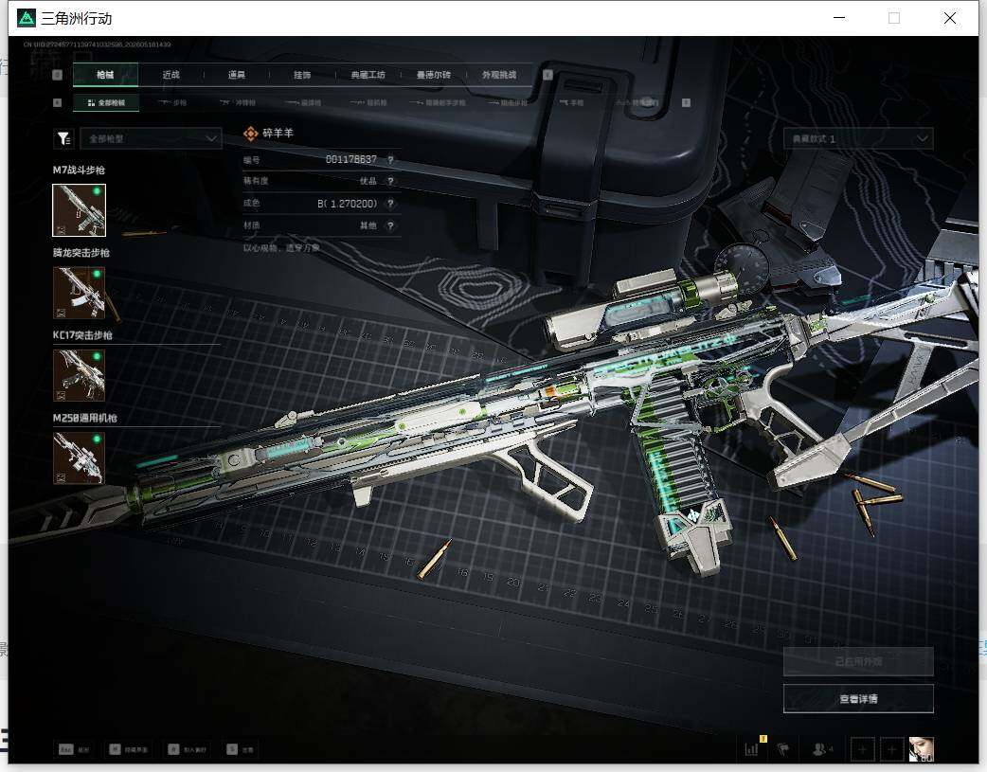
Task: Open the 典藏工坊 workshop tab
Action: click(368, 75)
